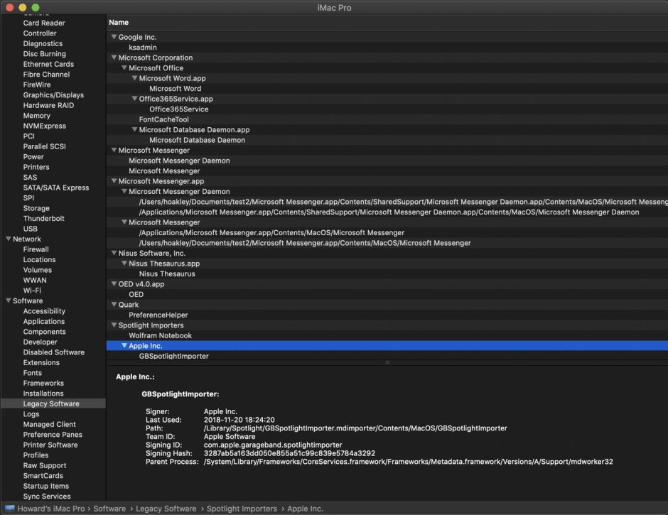Click the Name column header
668x515 pixels.
(x=119, y=23)
